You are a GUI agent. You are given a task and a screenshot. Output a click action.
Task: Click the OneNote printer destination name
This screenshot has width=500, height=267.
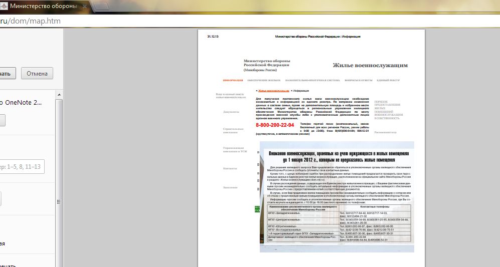[23, 102]
